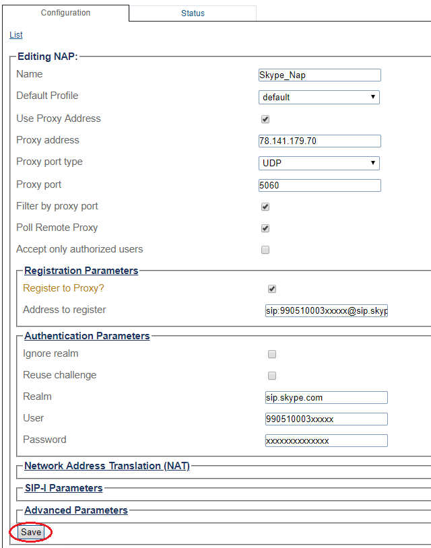
Task: Enable Accept only authorized users
Action: click(265, 250)
